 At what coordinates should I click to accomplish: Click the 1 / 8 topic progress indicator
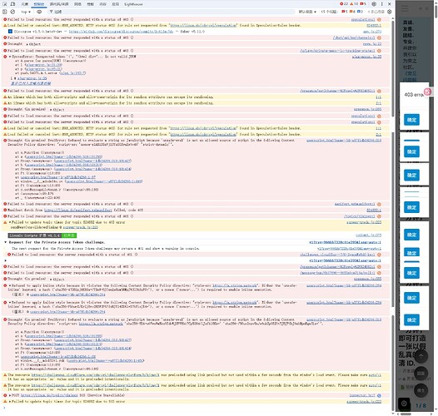pyautogui.click(x=421, y=405)
